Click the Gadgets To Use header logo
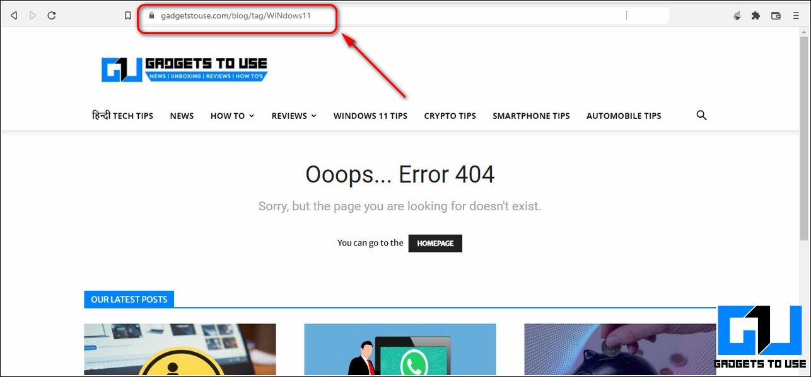Screen dimensions: 811x377 pos(185,69)
